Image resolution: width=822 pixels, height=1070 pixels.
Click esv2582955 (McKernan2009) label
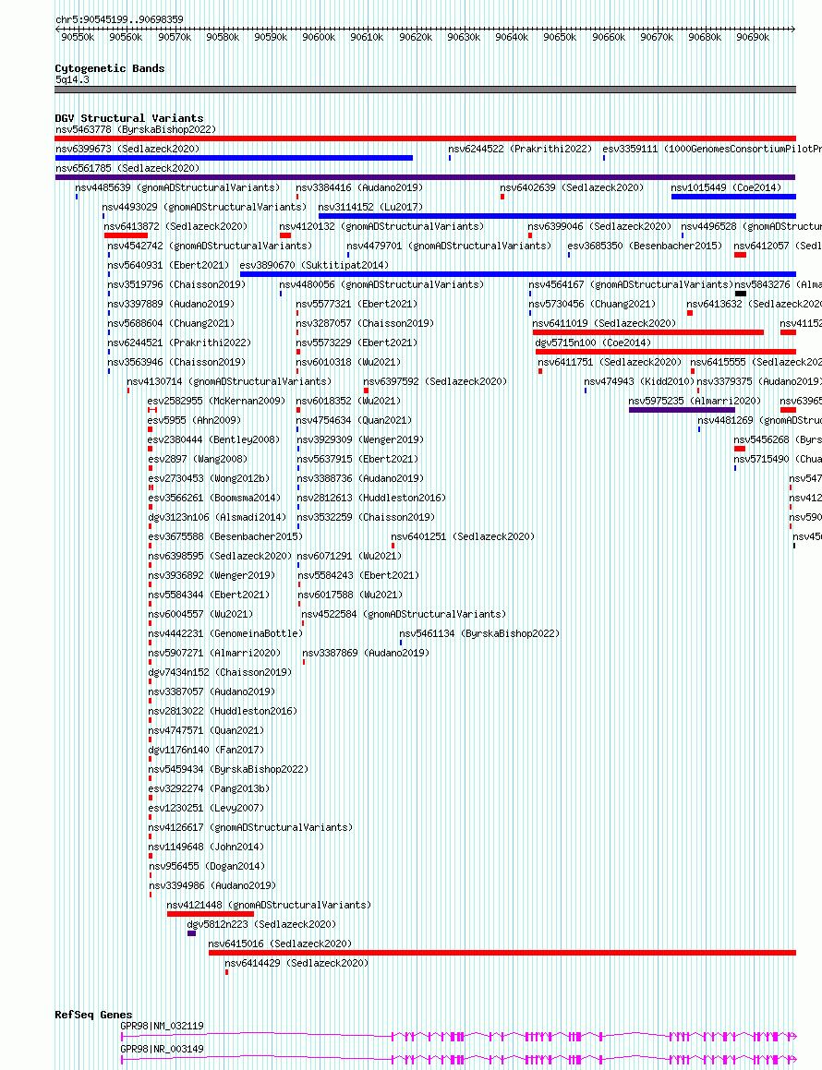[217, 402]
